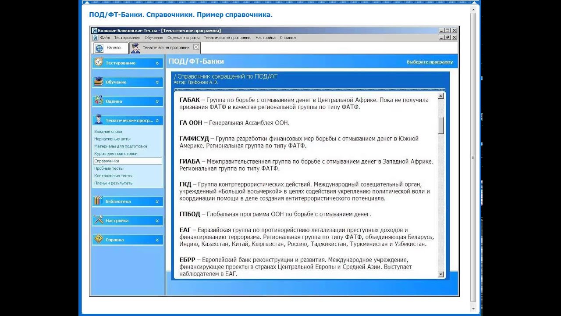The height and width of the screenshot is (316, 561).
Task: Click the outer page scrollbar grip on the right
Action: pyautogui.click(x=472, y=157)
